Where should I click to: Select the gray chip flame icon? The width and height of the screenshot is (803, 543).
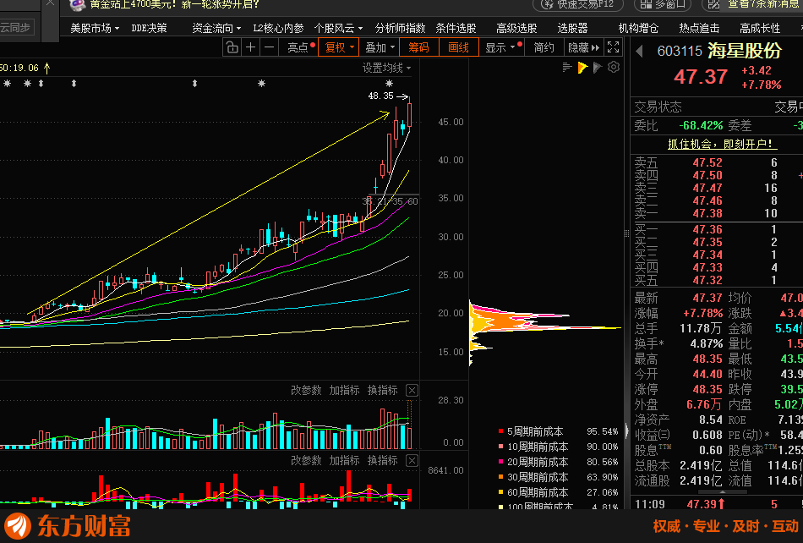[597, 68]
